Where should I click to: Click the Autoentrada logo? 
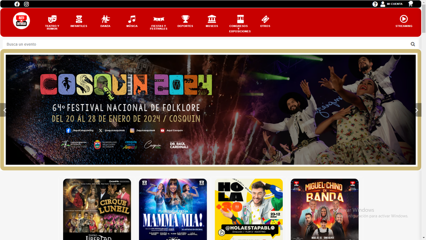[x=21, y=21]
